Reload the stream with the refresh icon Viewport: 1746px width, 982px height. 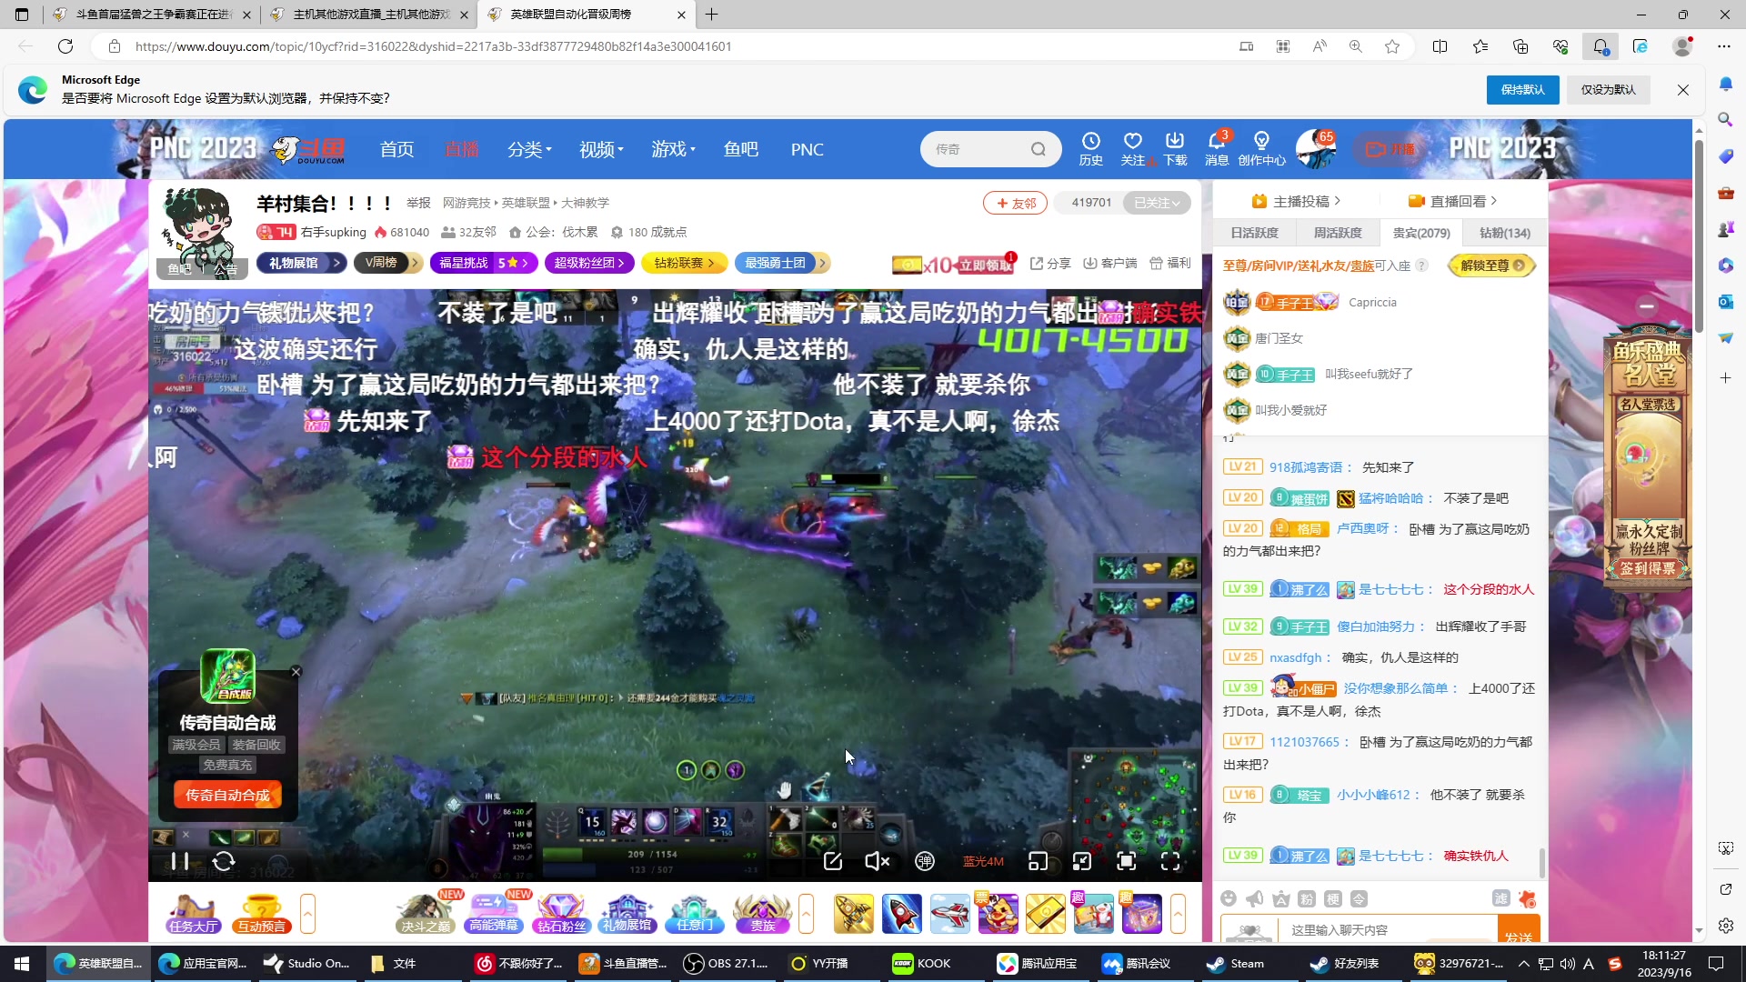[x=224, y=861]
